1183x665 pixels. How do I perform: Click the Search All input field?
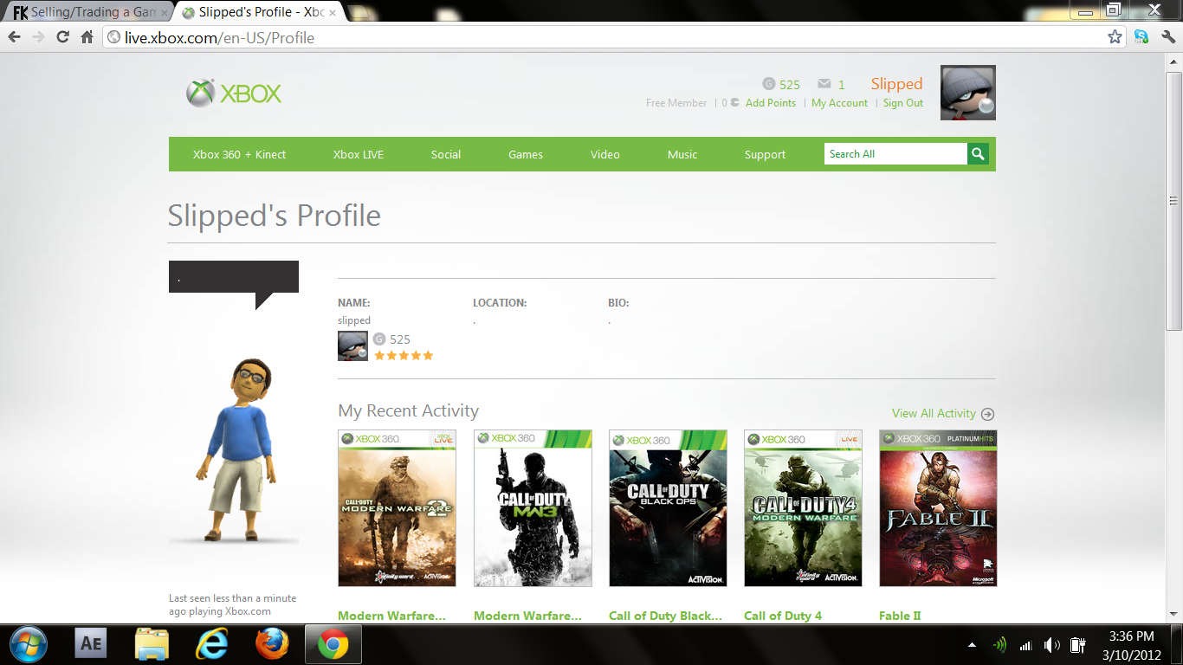pyautogui.click(x=895, y=154)
